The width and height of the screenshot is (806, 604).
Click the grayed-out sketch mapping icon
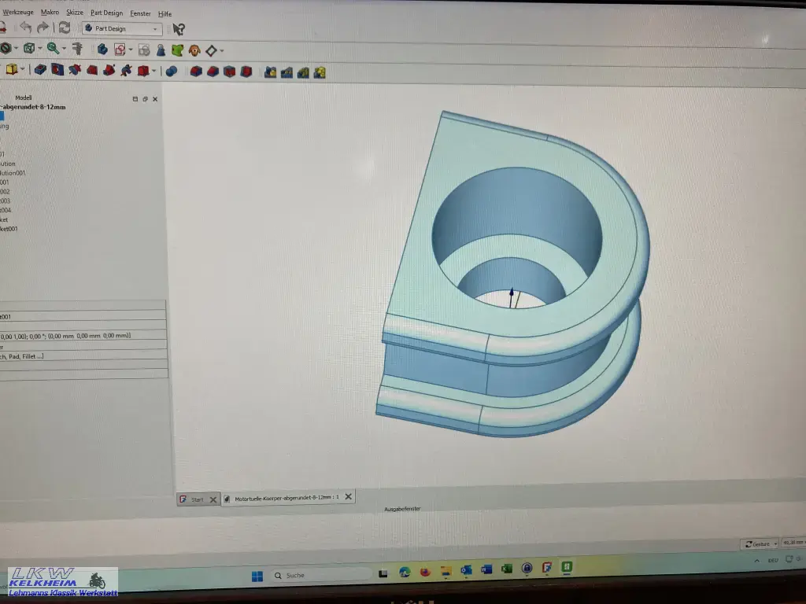coord(145,50)
